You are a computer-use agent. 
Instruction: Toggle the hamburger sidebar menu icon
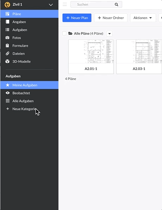(65, 5)
